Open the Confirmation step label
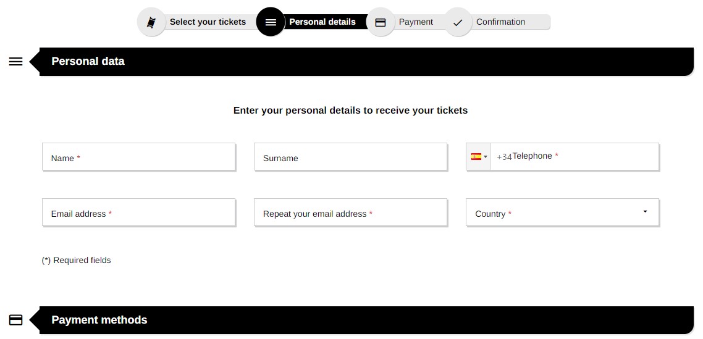Screen dimensions: 703x339 point(500,22)
